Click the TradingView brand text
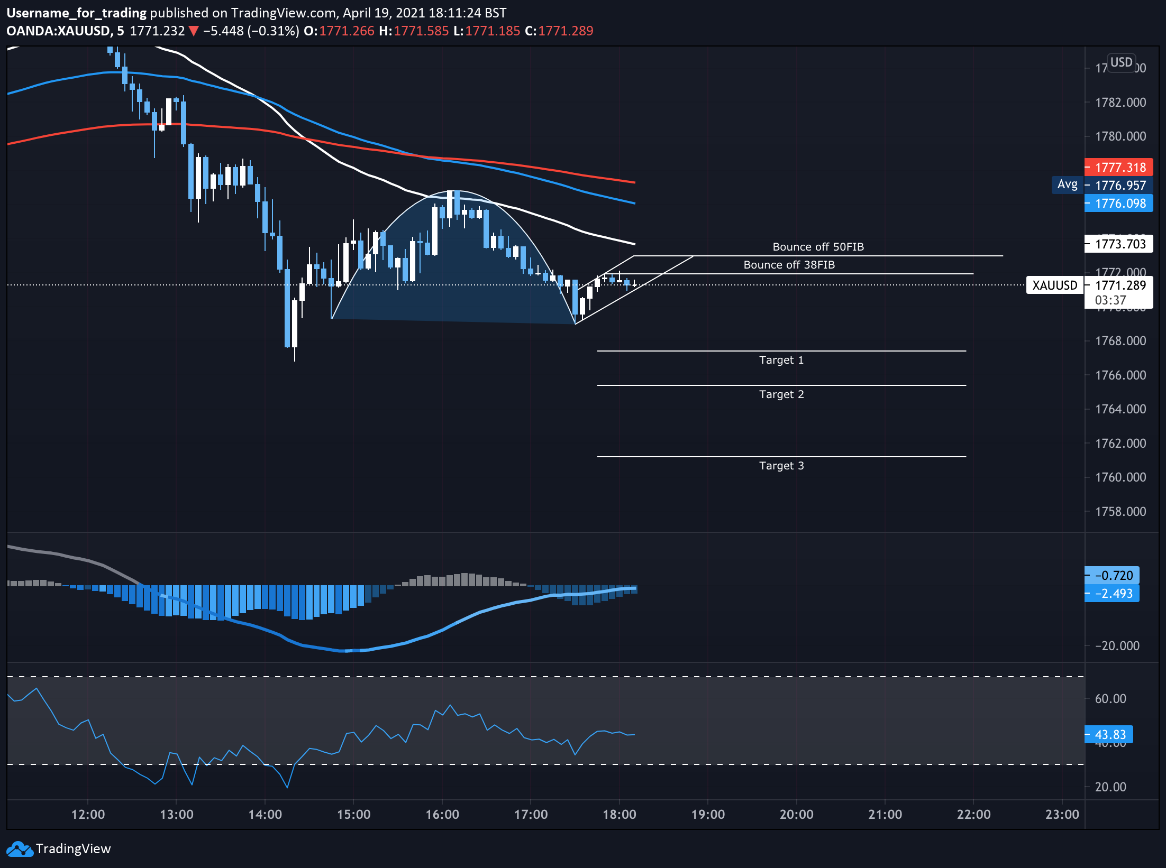 point(73,849)
